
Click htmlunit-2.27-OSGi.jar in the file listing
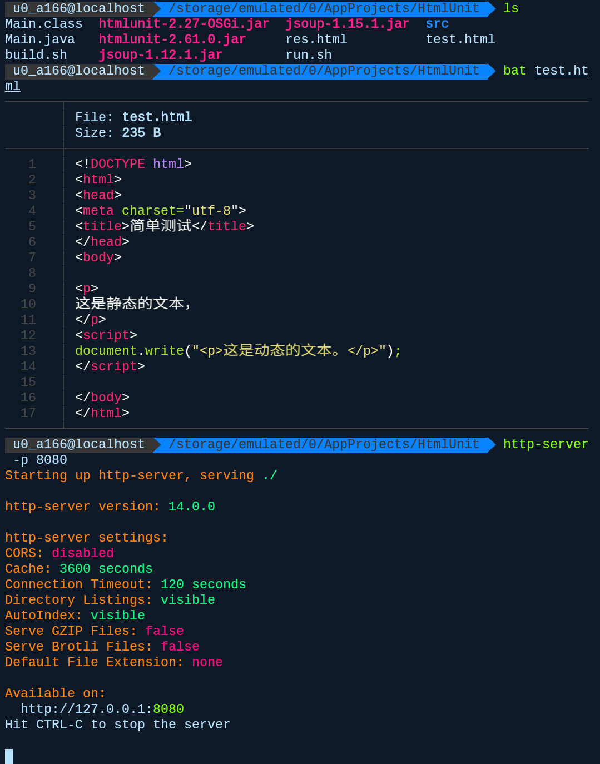pyautogui.click(x=184, y=24)
